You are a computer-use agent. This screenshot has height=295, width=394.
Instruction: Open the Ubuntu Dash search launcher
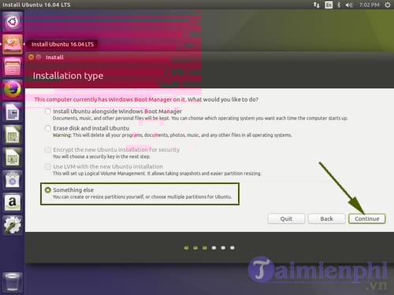[13, 21]
